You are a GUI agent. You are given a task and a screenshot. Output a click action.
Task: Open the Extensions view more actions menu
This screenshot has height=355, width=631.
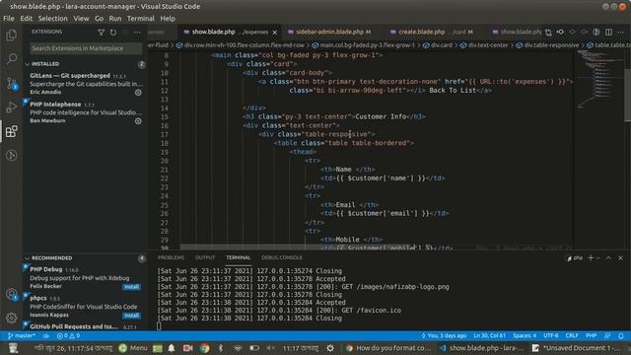pyautogui.click(x=138, y=32)
